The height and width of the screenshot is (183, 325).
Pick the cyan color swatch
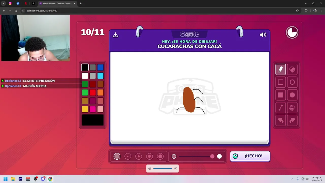point(100,76)
